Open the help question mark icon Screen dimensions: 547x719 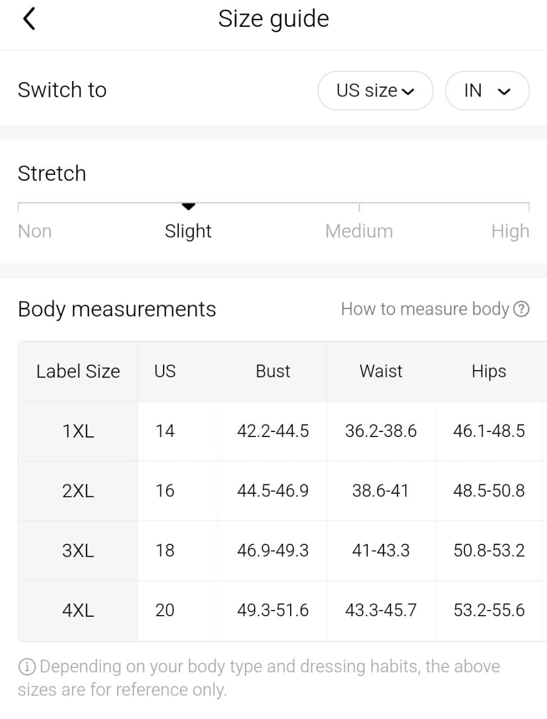point(522,309)
